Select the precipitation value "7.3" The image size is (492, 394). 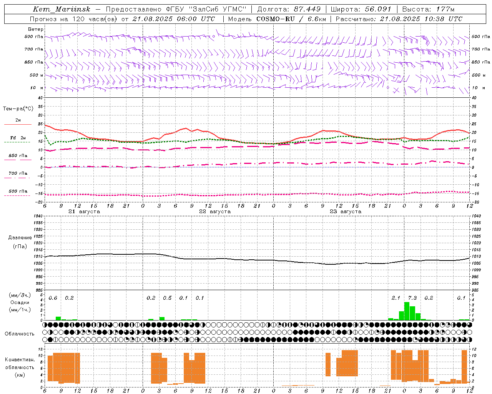click(412, 298)
